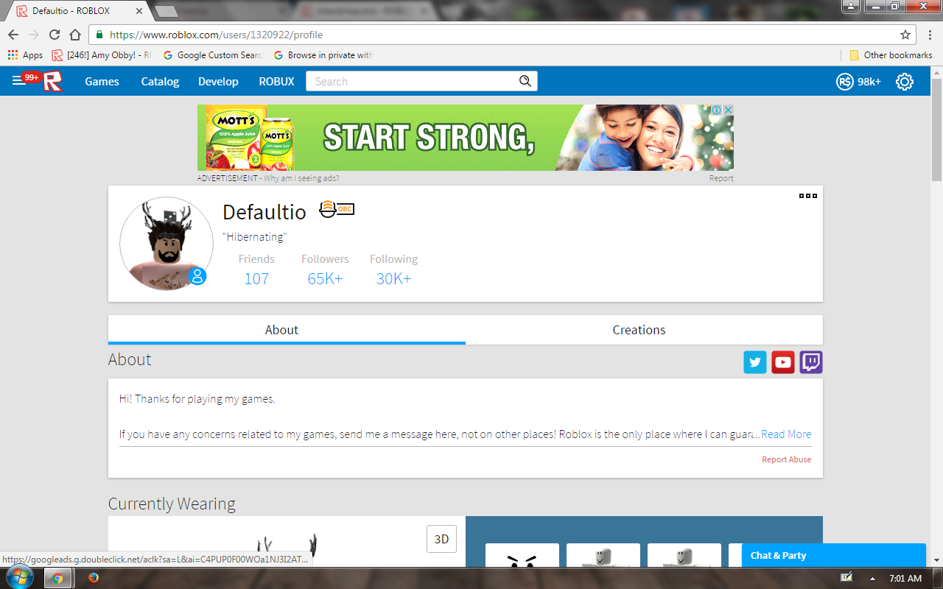Screen dimensions: 943x589
Task: Click the angry face wearing item thumbnail
Action: tap(522, 556)
